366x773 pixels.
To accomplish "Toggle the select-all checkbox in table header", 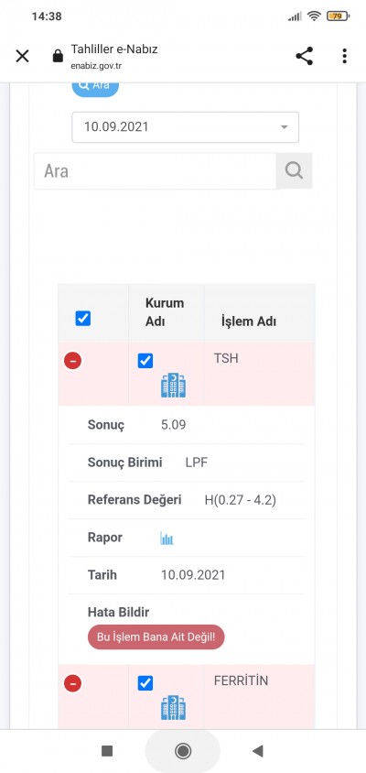I will pos(82,319).
